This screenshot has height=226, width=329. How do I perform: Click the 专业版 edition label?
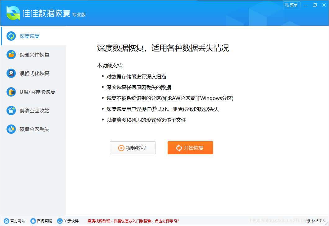[79, 15]
